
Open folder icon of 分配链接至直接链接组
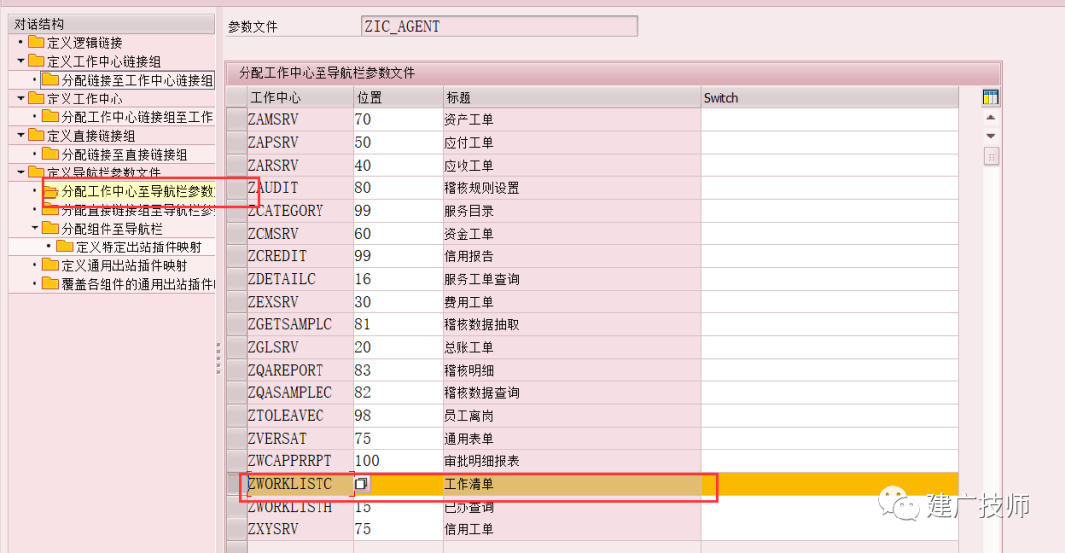pos(50,154)
